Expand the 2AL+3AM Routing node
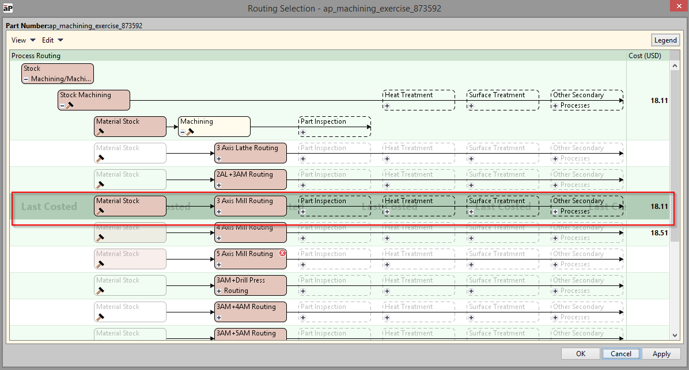Viewport: 689px width, 370px height. [x=219, y=185]
